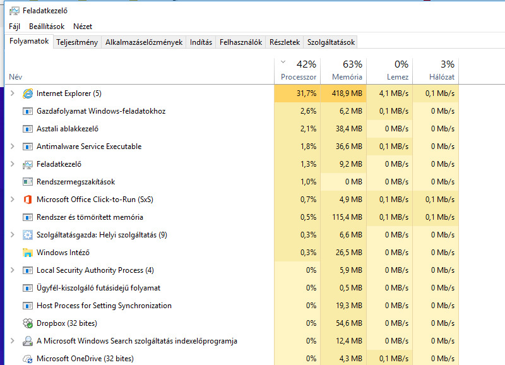Click the Feladatkezelő process row icon
The height and width of the screenshot is (365, 505).
click(28, 165)
